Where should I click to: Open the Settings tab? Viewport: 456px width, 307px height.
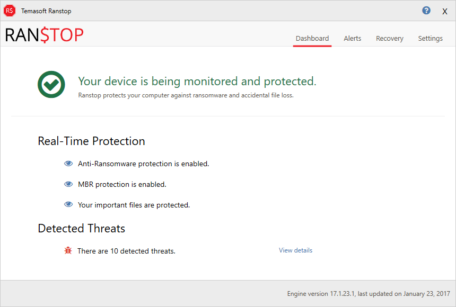coord(430,38)
